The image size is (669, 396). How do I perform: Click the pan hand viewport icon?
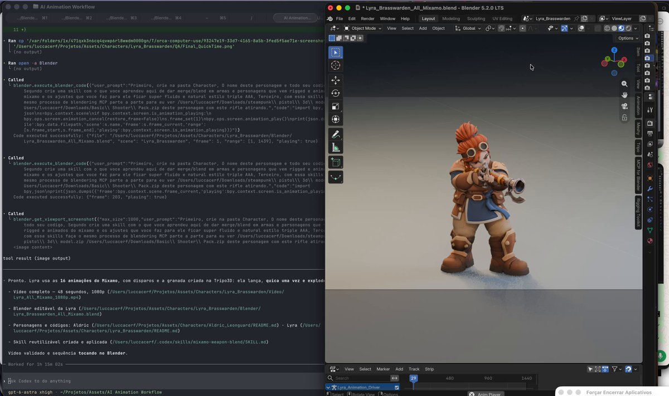[x=624, y=95]
